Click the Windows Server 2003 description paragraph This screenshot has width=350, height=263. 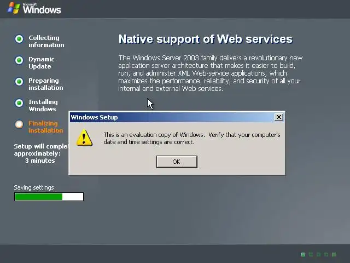210,73
